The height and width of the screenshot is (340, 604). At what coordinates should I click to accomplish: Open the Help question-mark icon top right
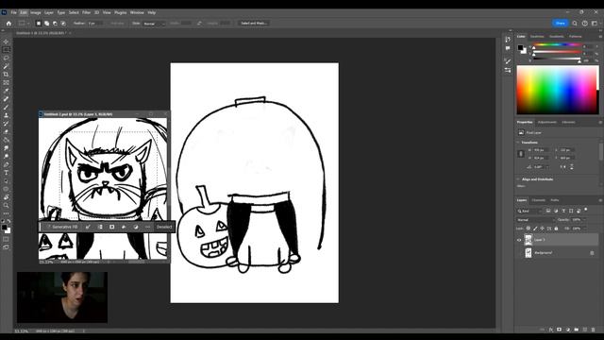tap(585, 23)
